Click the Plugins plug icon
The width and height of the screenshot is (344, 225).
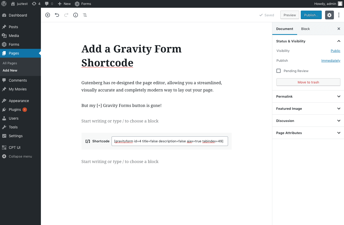pyautogui.click(x=4, y=110)
